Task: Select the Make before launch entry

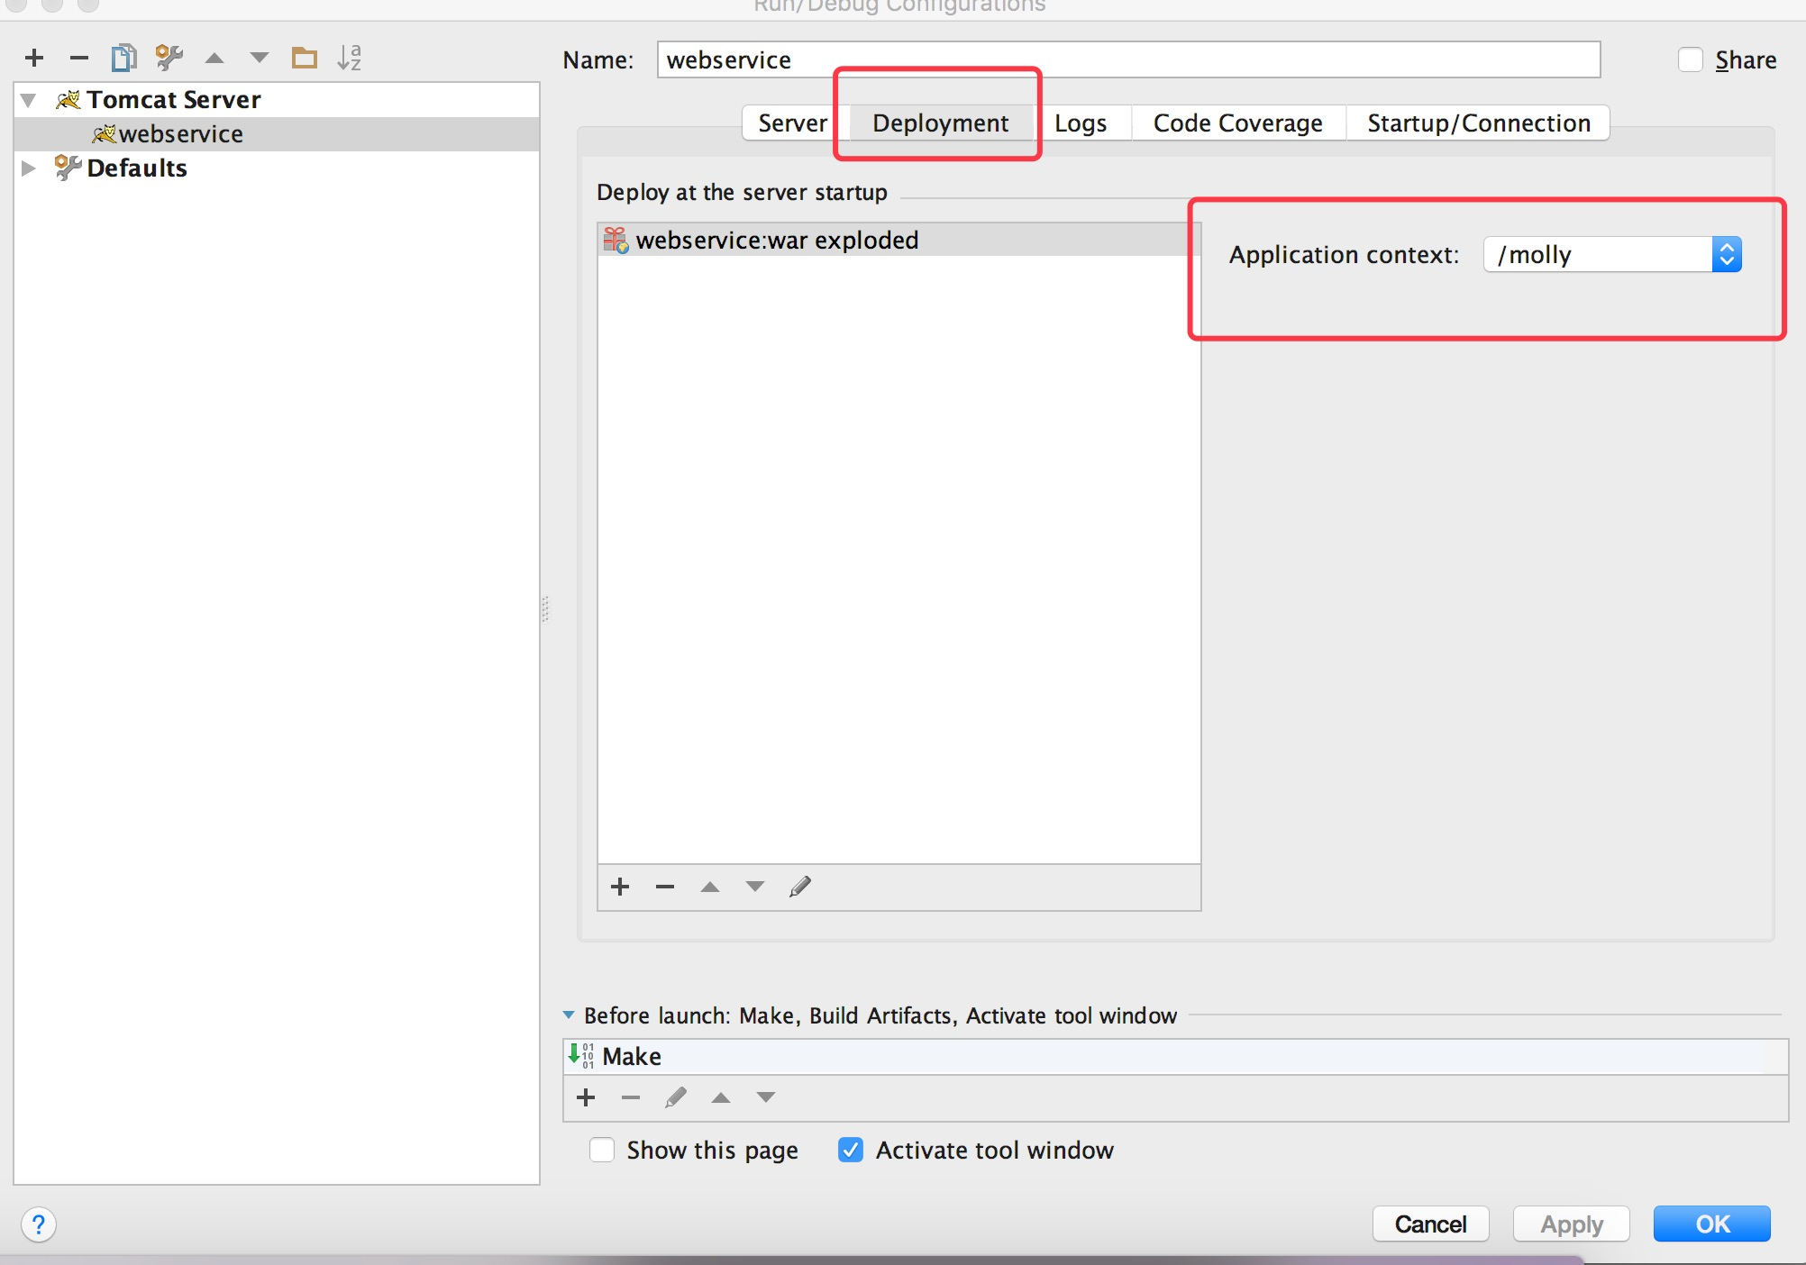Action: click(1175, 1056)
